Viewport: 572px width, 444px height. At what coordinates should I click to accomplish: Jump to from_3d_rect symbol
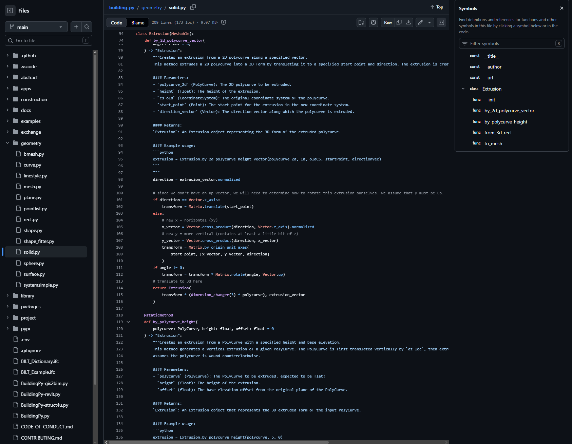pos(498,133)
